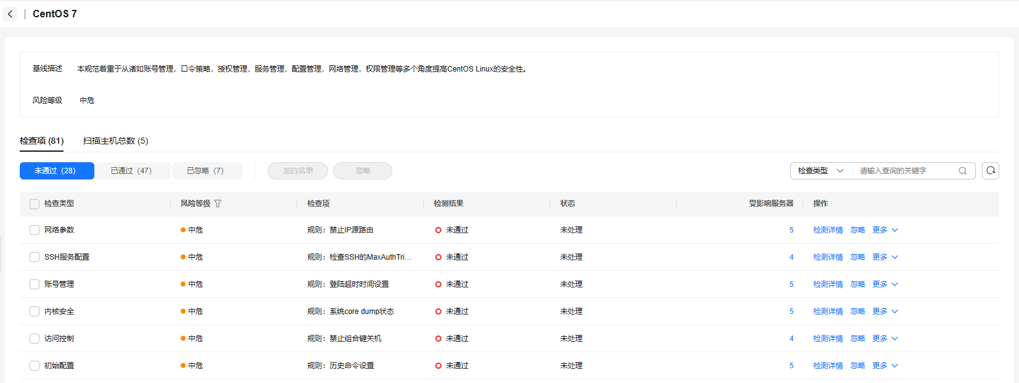Click 忽略 in the 初始配置 row
This screenshot has height=383, width=1019.
(x=857, y=366)
